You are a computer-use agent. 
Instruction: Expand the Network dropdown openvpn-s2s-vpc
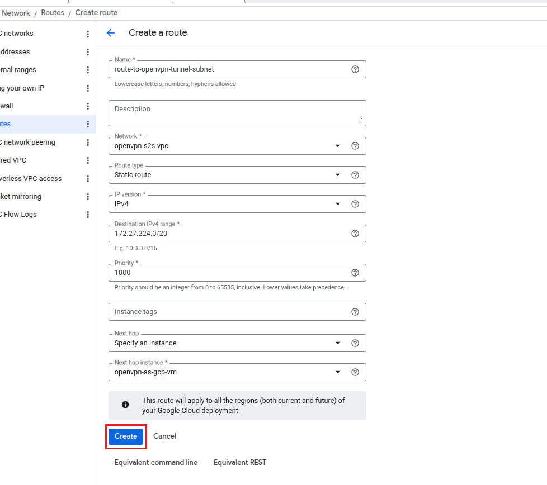[x=338, y=146]
